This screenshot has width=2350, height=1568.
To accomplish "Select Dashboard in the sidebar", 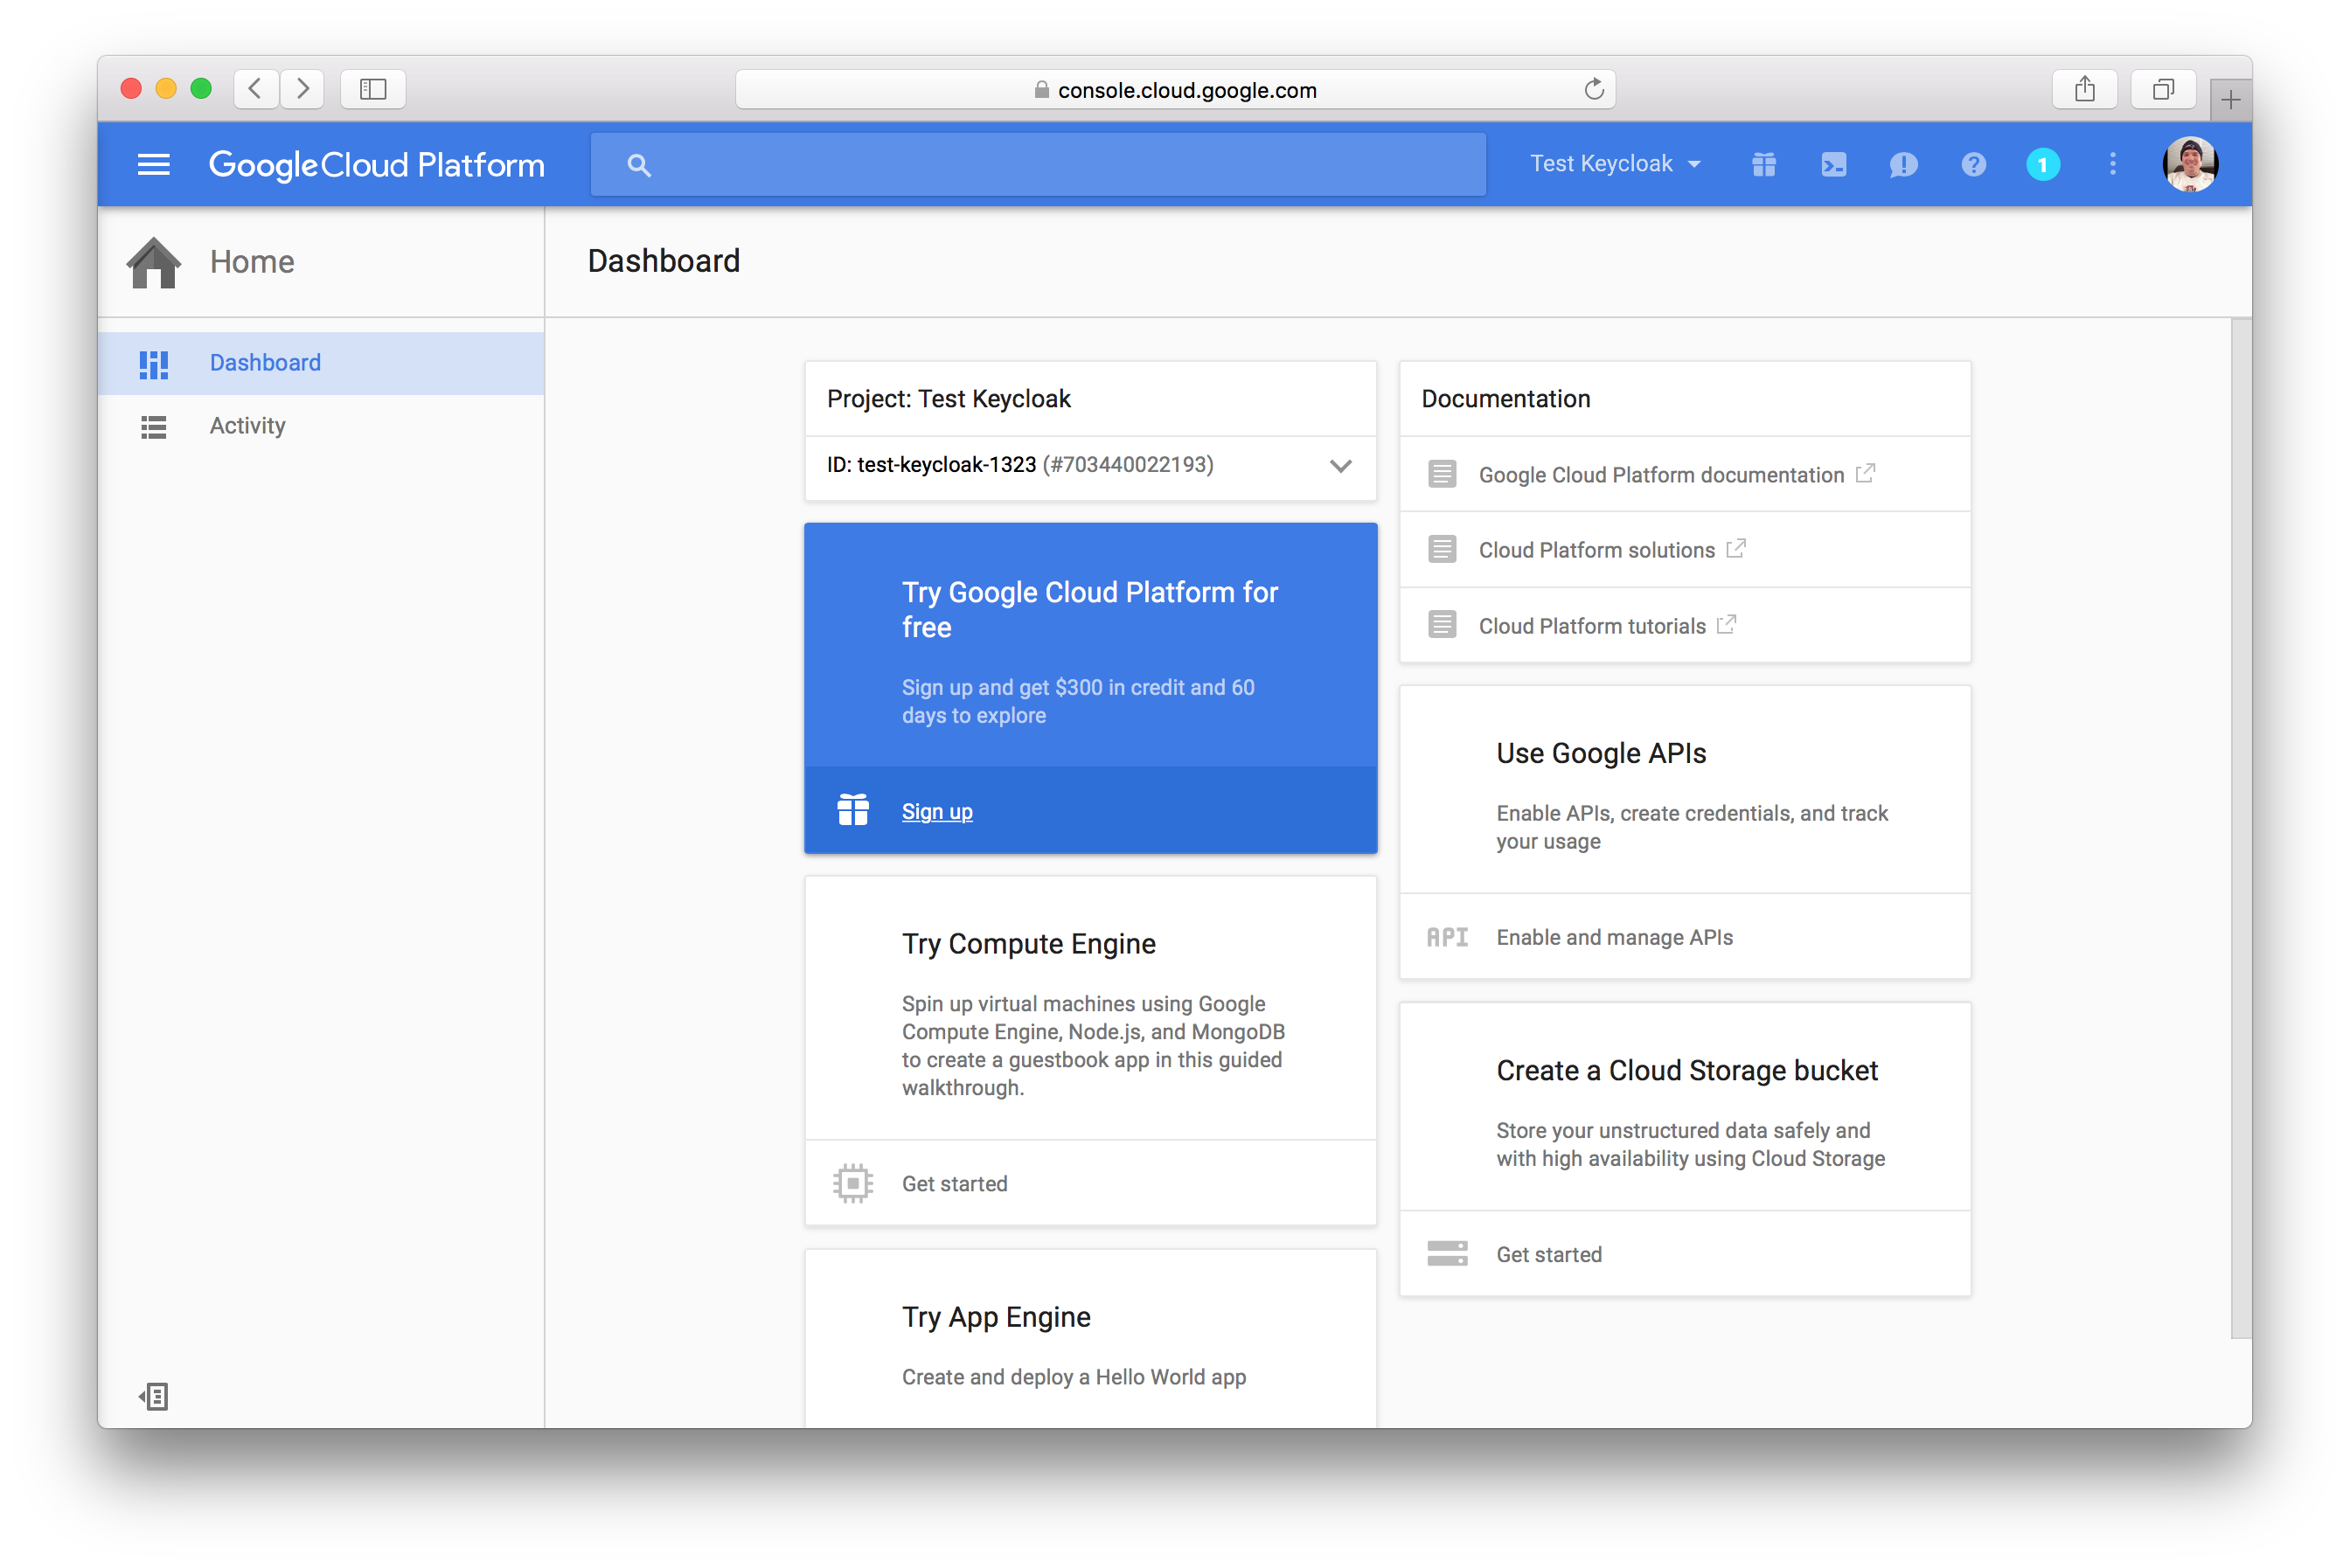I will tap(265, 363).
